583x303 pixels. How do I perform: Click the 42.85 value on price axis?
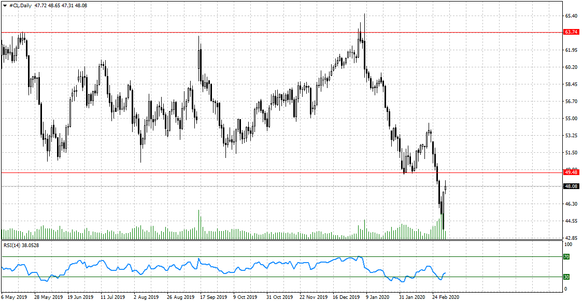tap(571, 238)
